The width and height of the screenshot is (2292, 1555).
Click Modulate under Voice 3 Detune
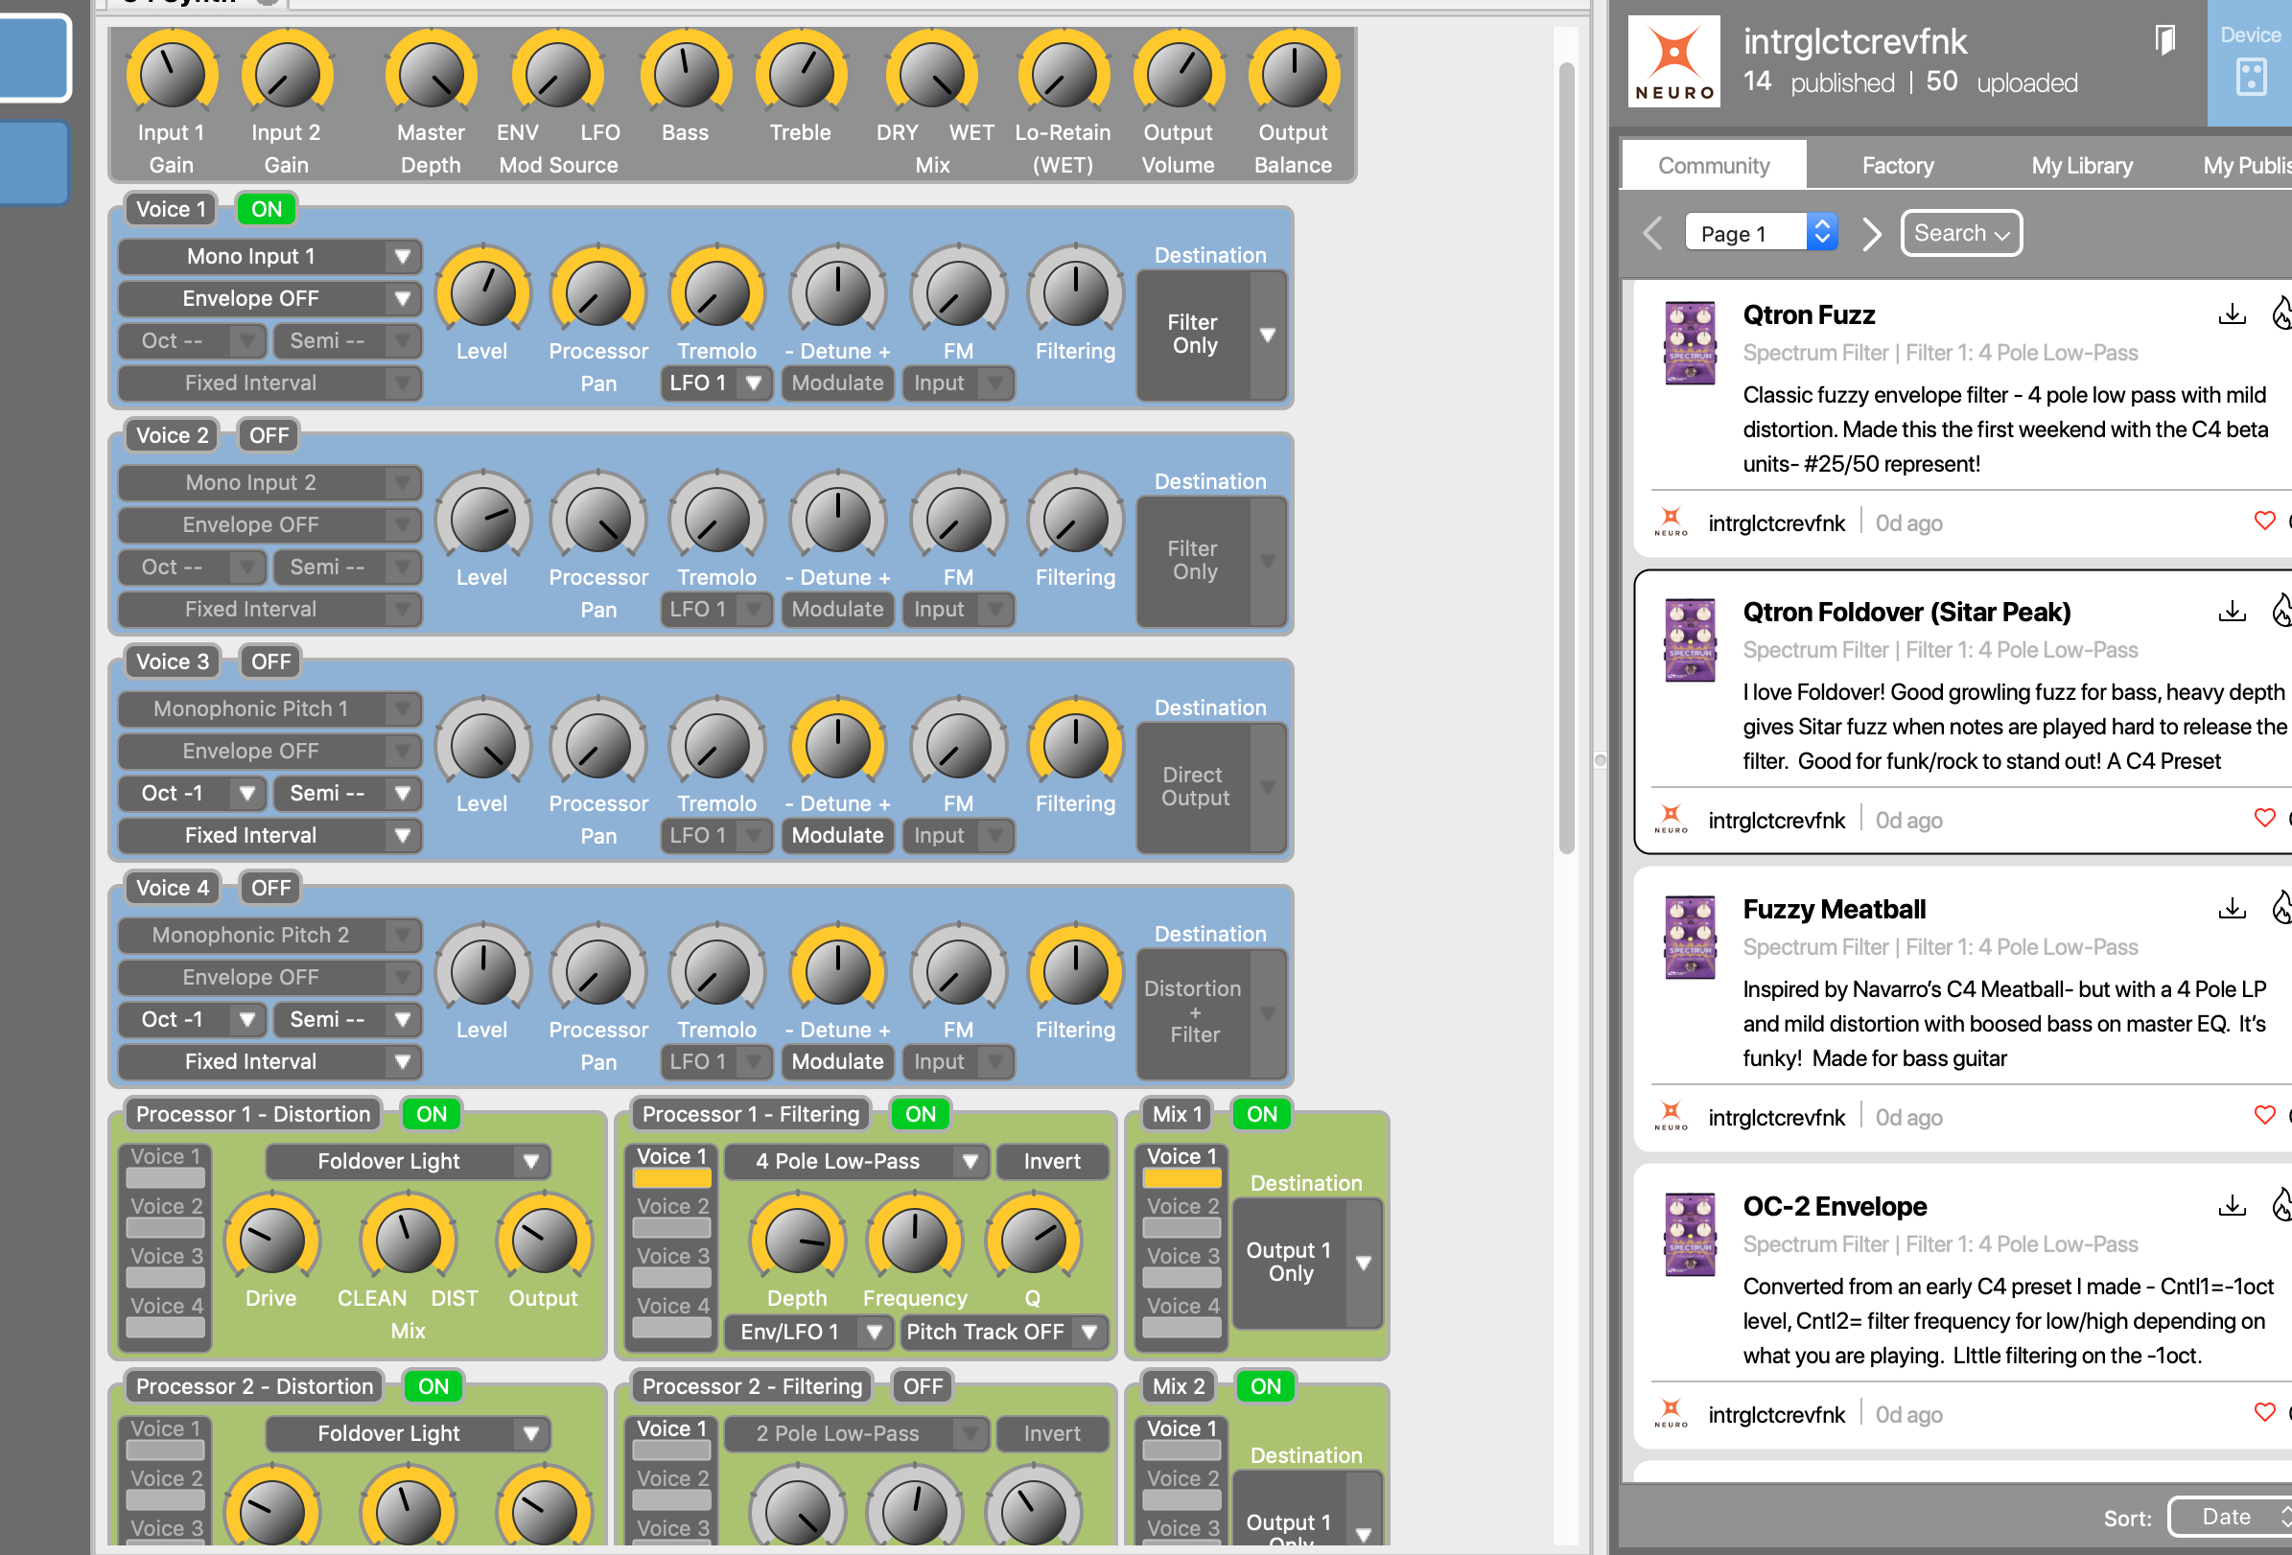(x=837, y=835)
